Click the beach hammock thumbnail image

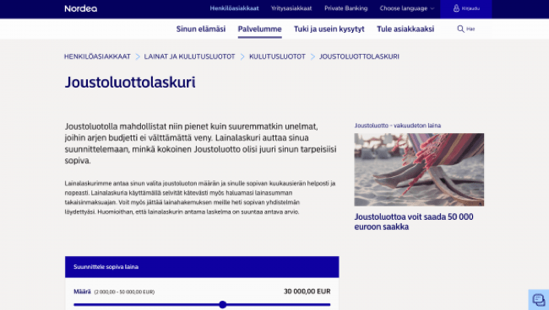tap(419, 169)
